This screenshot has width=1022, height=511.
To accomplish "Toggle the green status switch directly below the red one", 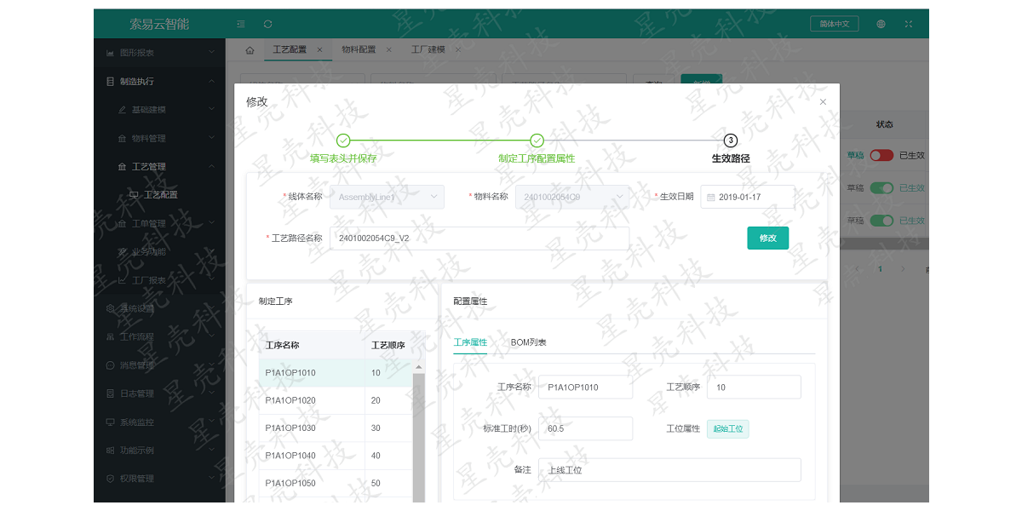I will click(881, 188).
